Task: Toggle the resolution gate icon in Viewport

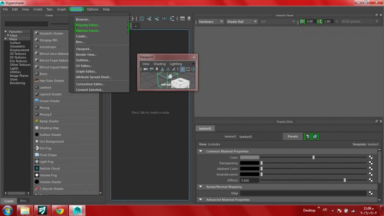Action: point(193,69)
